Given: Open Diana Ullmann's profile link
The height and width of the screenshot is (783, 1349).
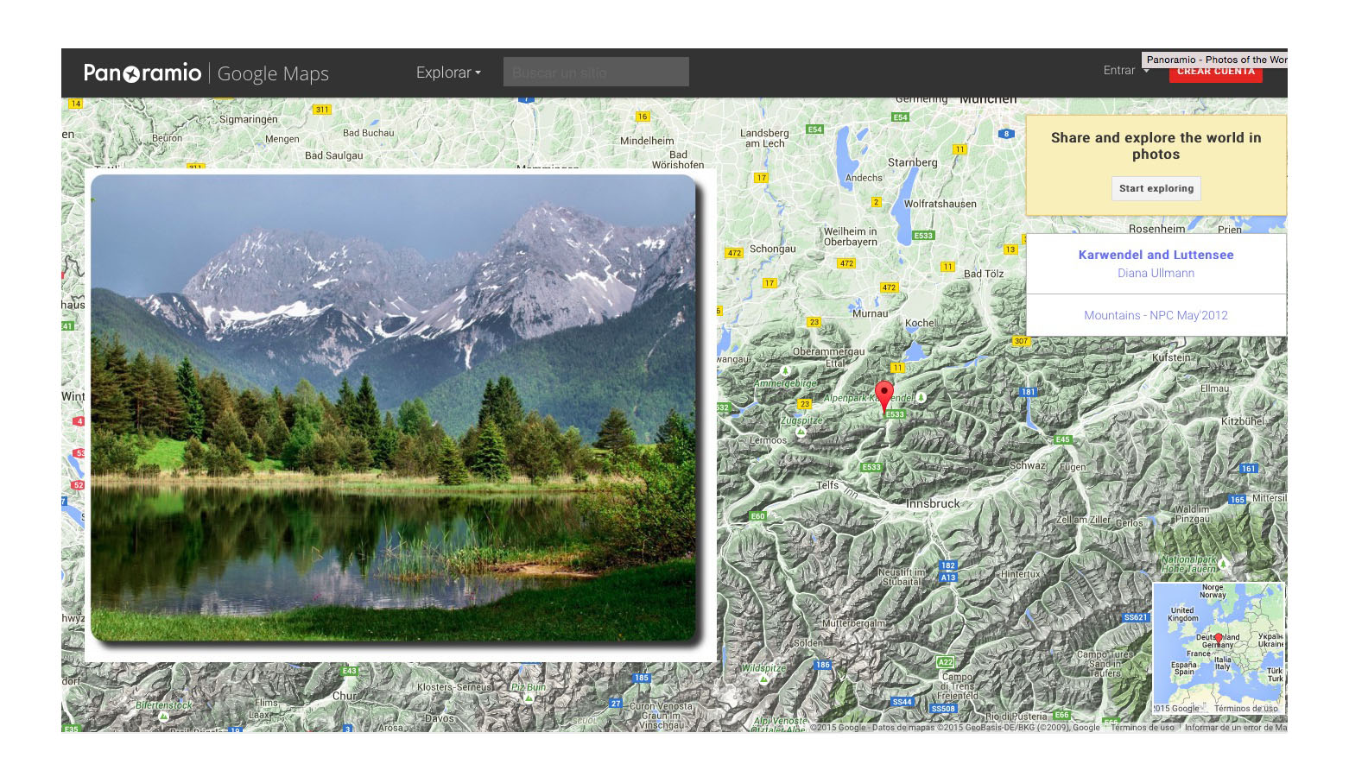Looking at the screenshot, I should [1156, 273].
